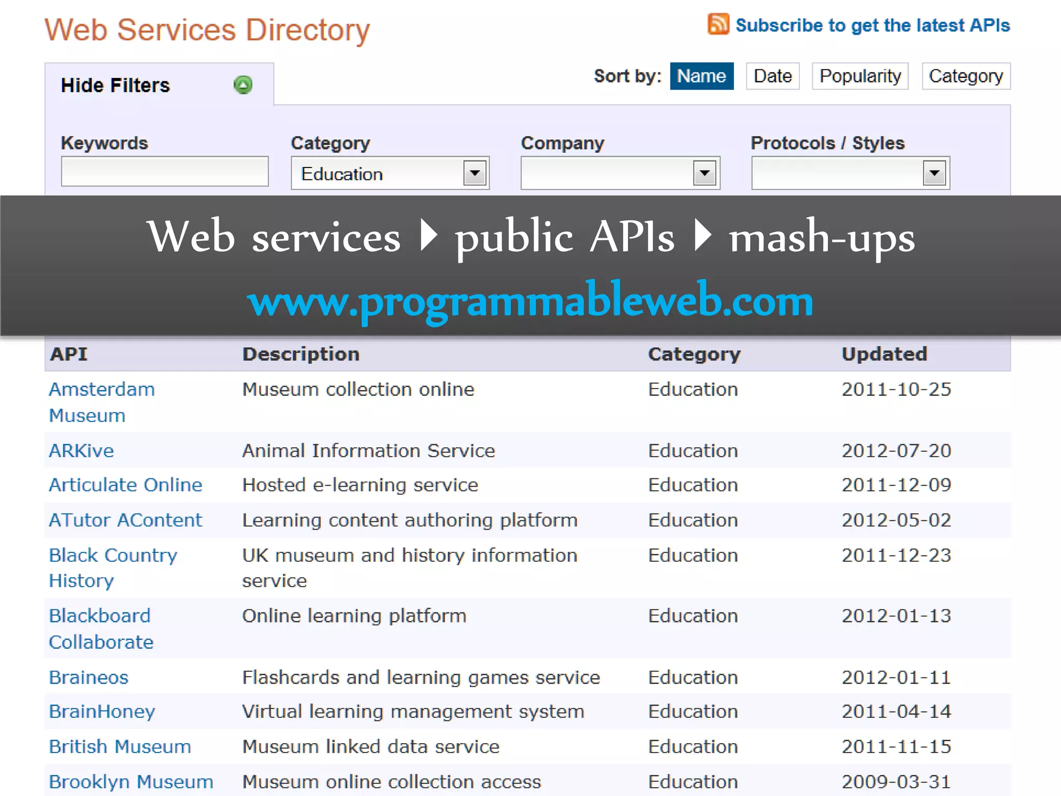Open the Articulate Online API link
The width and height of the screenshot is (1061, 796).
coord(125,485)
